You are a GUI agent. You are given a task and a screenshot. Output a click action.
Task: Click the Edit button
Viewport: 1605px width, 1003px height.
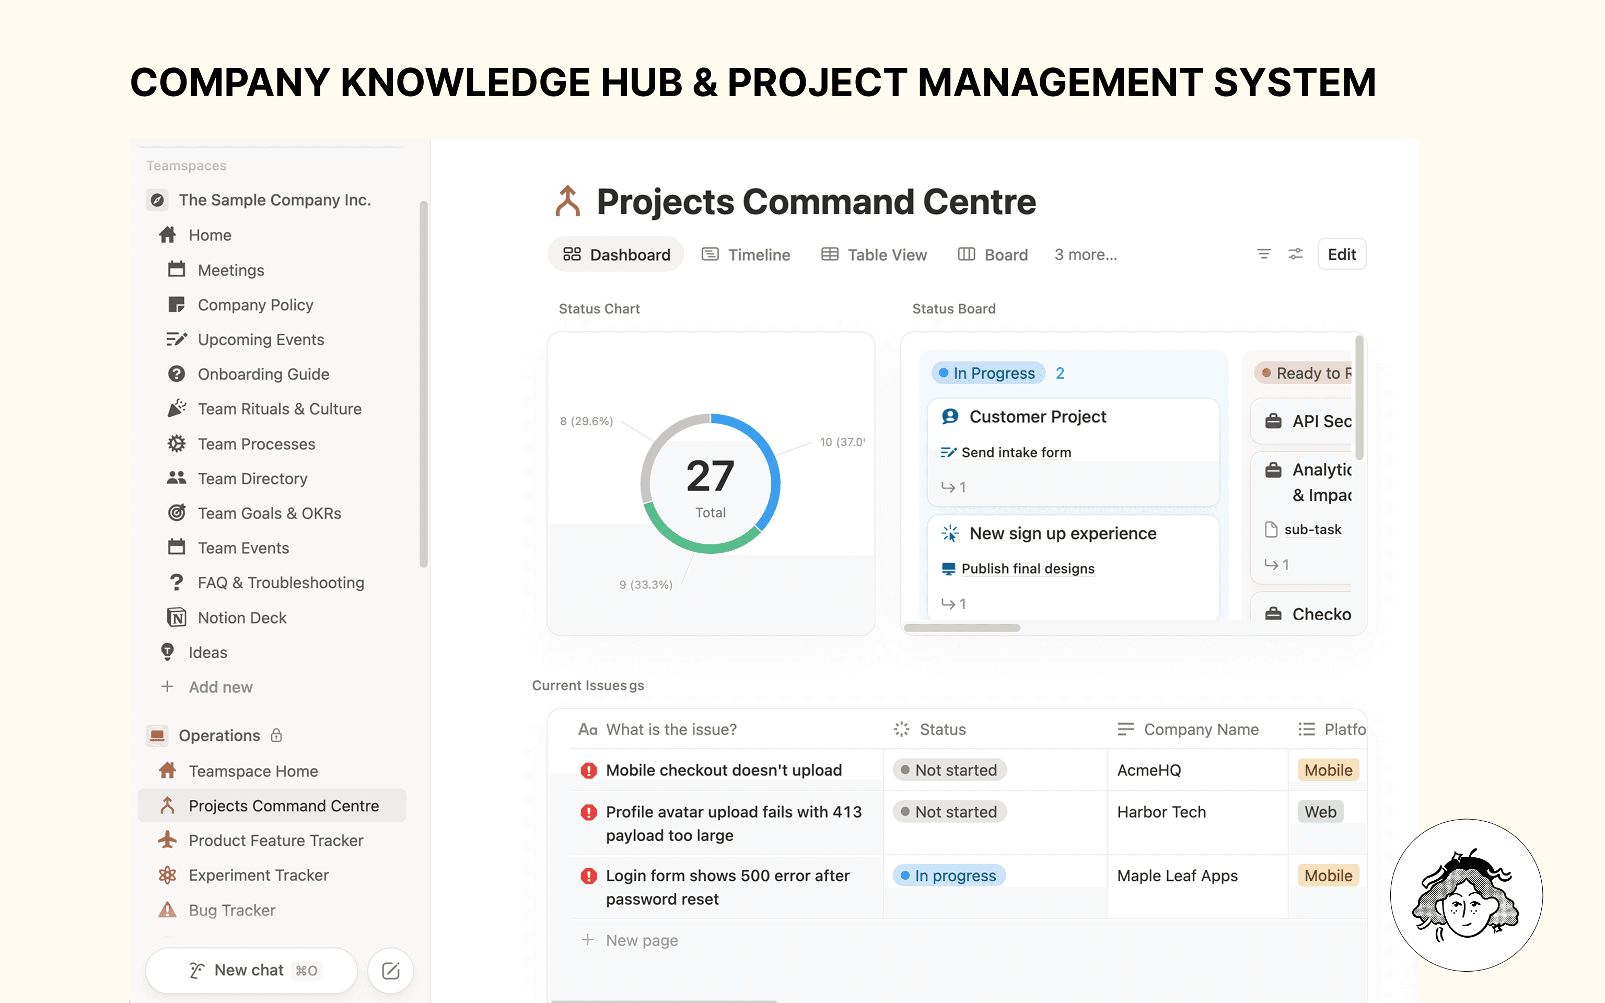pyautogui.click(x=1342, y=254)
